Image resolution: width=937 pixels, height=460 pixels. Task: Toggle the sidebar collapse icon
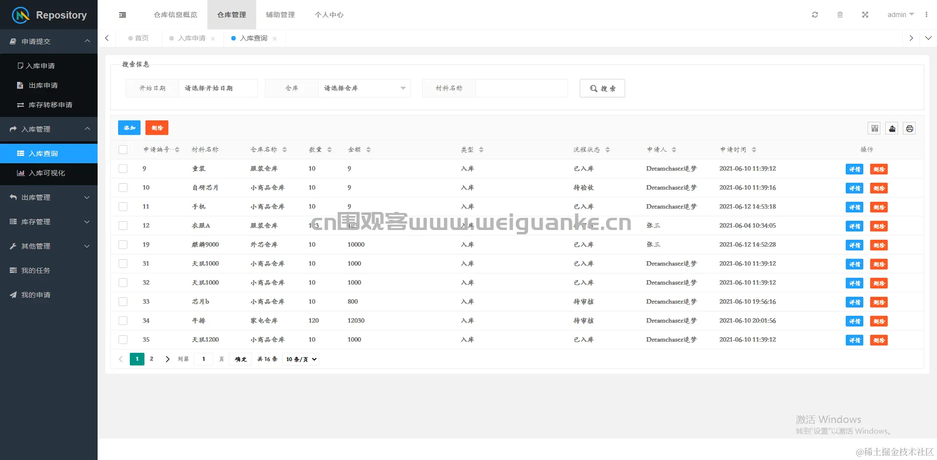(x=122, y=15)
